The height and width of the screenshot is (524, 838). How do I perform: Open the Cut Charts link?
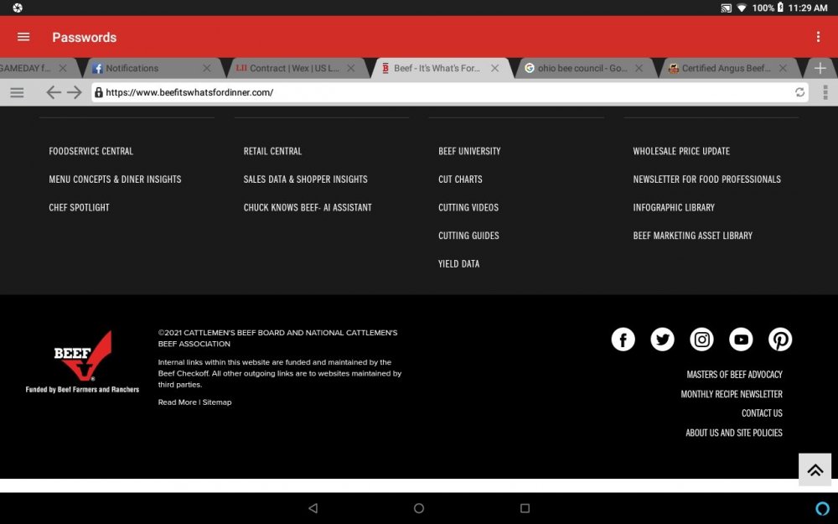point(460,179)
